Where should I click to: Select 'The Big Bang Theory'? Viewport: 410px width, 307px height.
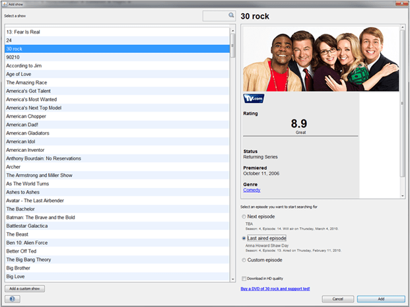pos(117,259)
